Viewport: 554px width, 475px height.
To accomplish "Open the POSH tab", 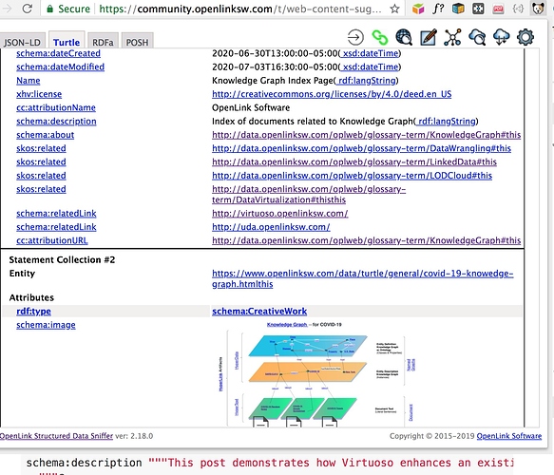I will [x=137, y=42].
